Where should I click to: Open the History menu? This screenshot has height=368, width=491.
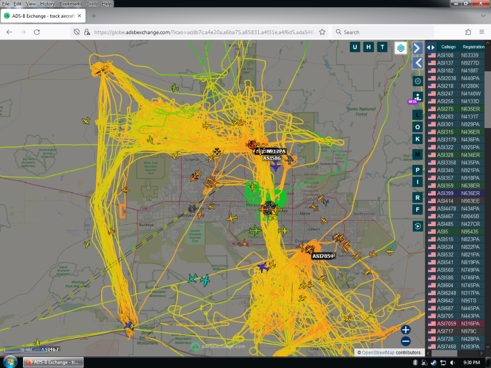pyautogui.click(x=47, y=4)
